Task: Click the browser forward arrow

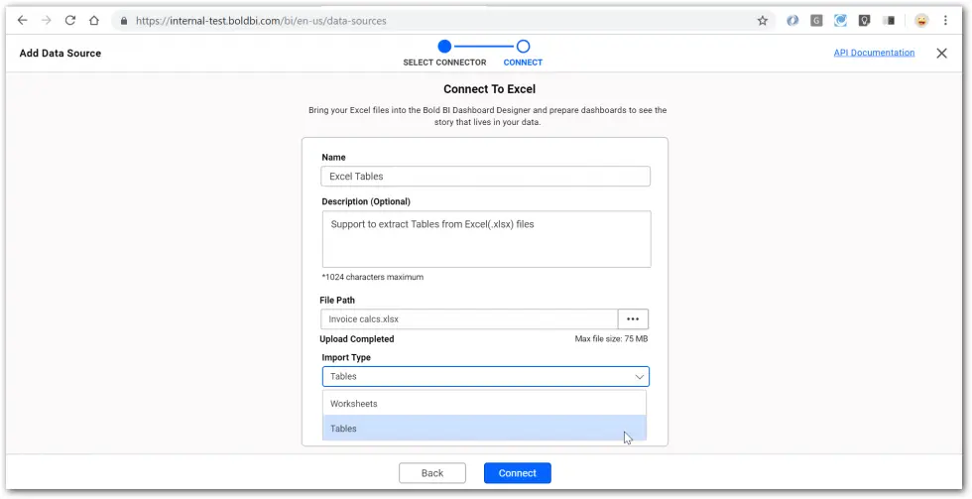Action: click(46, 20)
